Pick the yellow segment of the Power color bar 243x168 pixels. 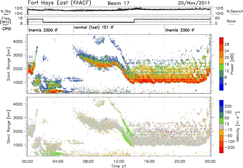(221, 61)
